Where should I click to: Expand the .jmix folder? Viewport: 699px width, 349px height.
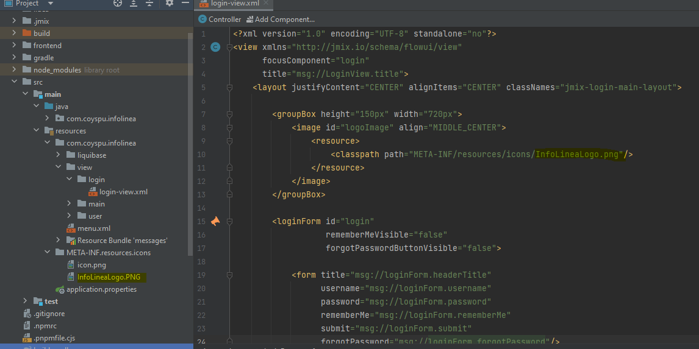tap(14, 21)
